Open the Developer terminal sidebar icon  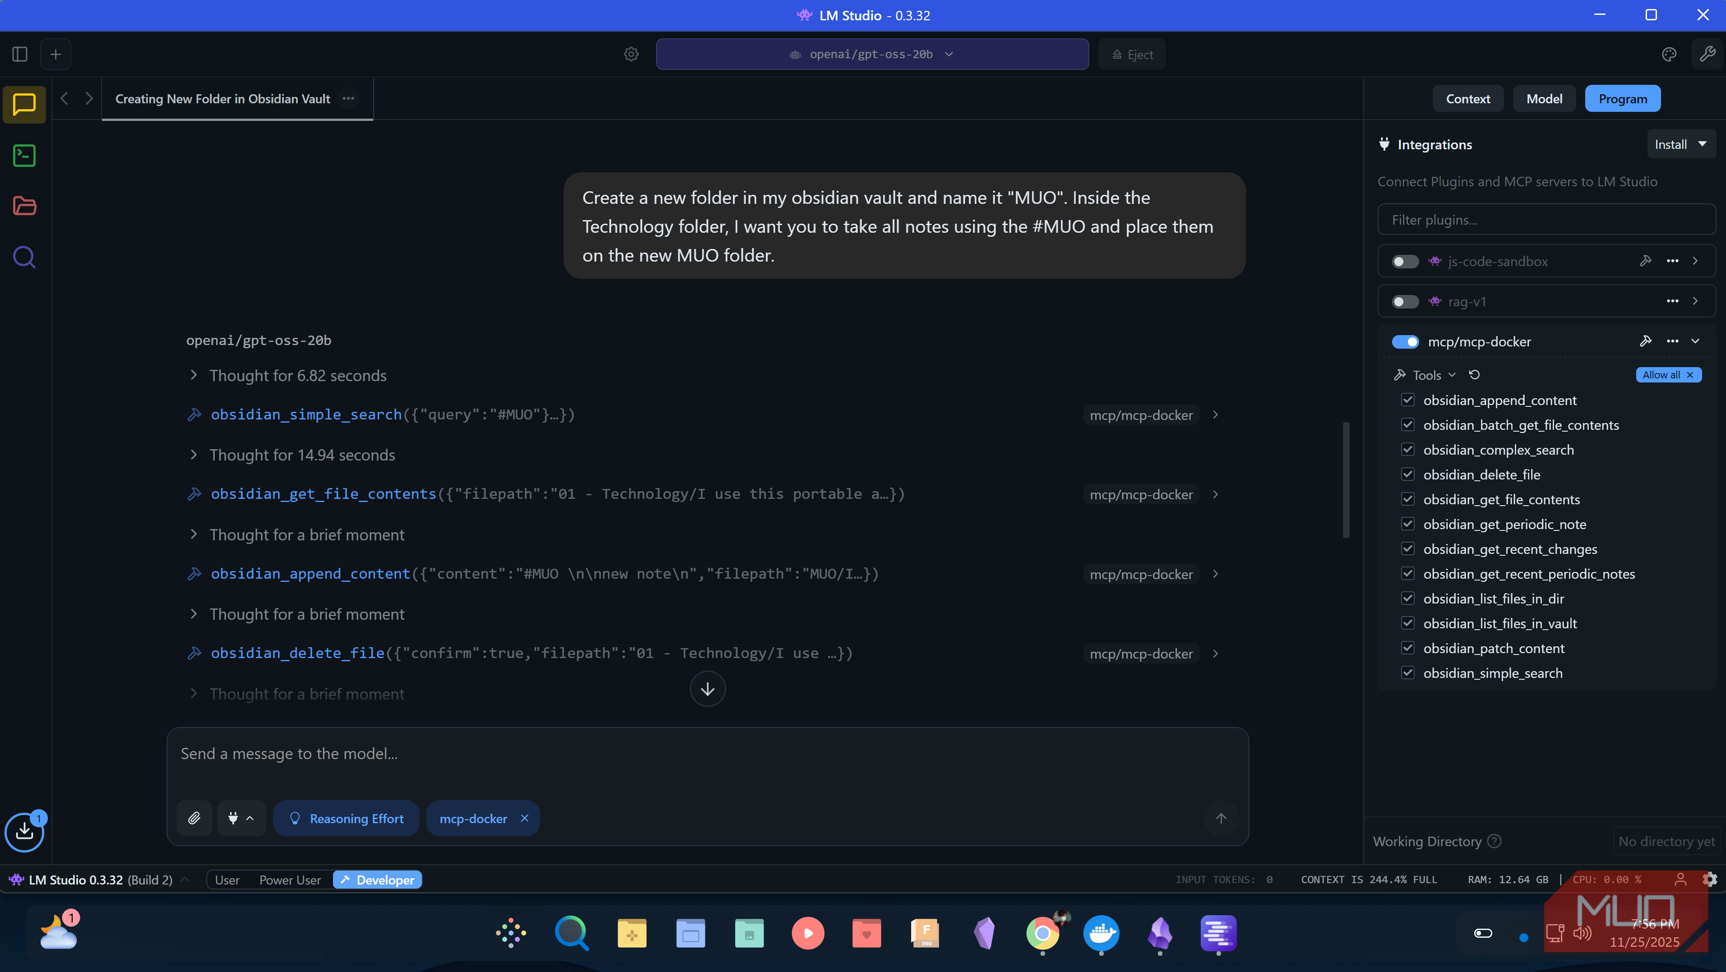tap(24, 156)
